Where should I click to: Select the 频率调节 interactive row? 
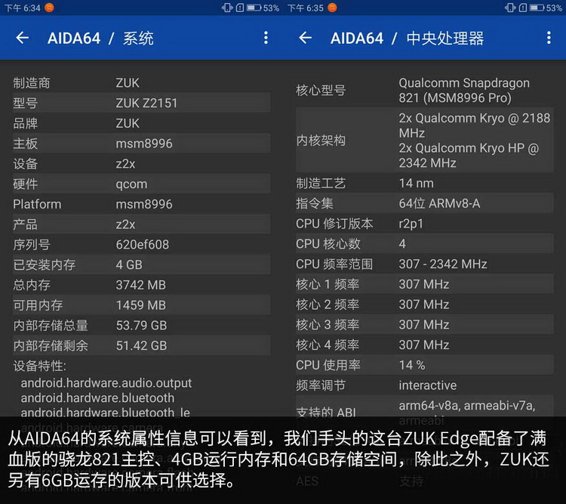click(x=424, y=385)
